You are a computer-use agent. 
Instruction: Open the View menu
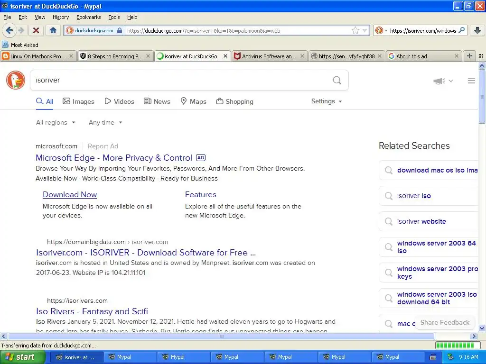pos(40,17)
